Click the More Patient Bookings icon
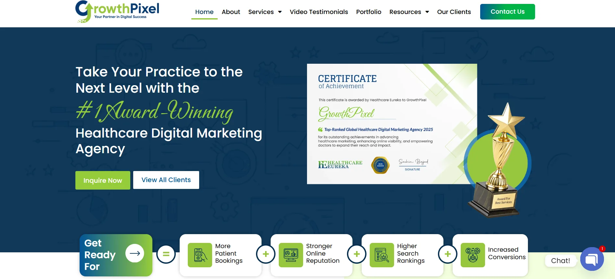The width and height of the screenshot is (615, 279). pos(200,255)
